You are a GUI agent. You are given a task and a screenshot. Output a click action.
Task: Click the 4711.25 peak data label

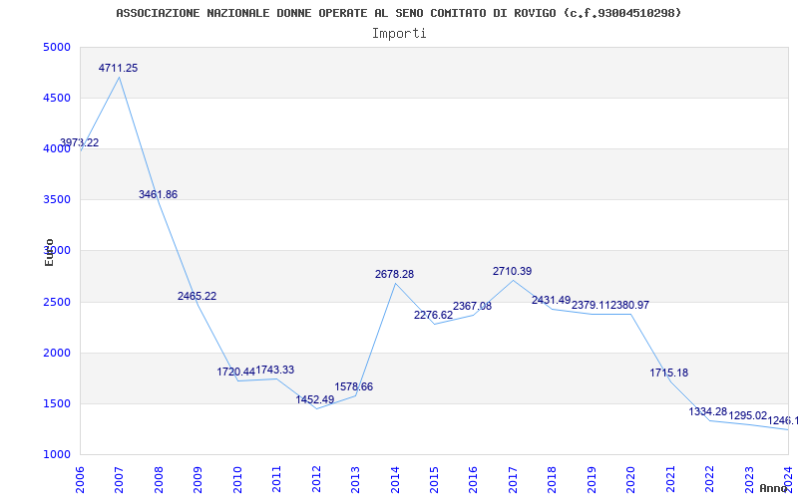pyautogui.click(x=118, y=68)
